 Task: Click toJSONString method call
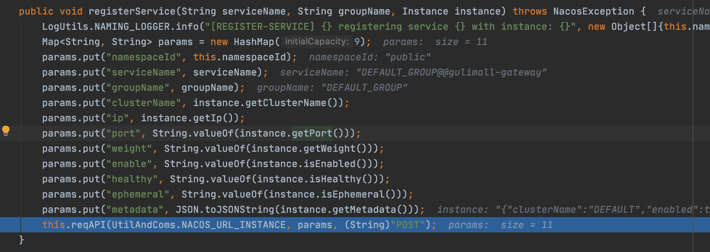(x=240, y=210)
